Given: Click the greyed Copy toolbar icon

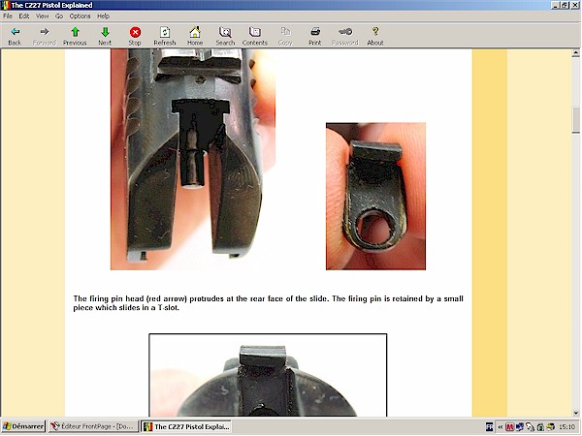Looking at the screenshot, I should click(x=285, y=36).
